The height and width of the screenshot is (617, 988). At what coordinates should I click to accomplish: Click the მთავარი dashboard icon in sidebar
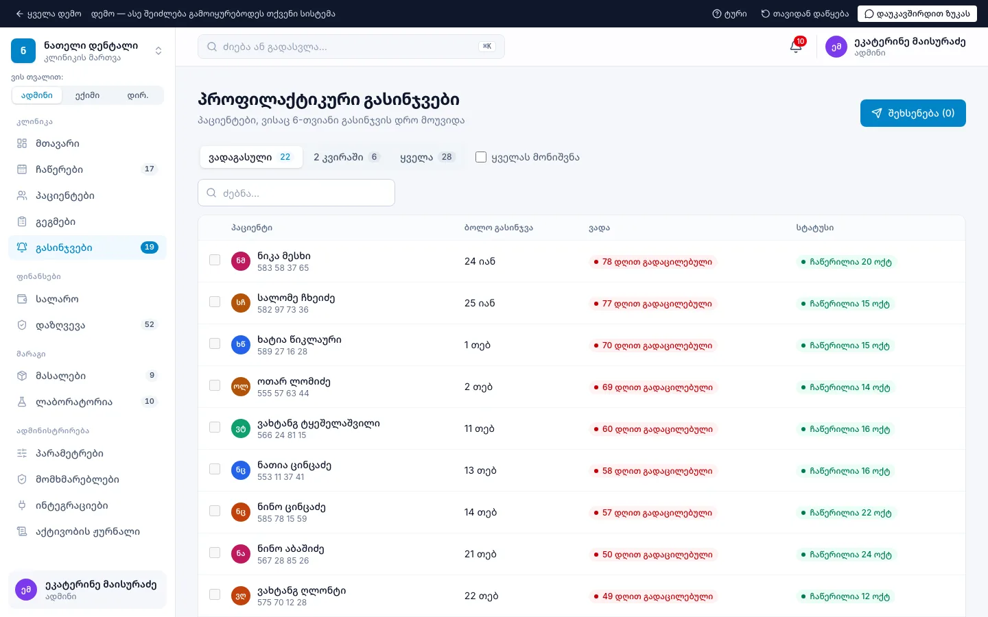[22, 143]
